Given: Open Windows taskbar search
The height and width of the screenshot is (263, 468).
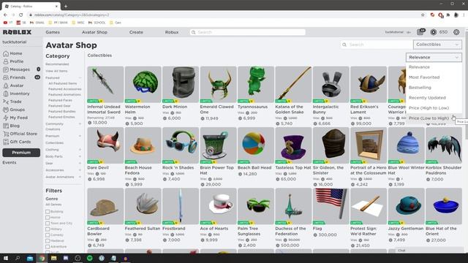Looking at the screenshot, I should 18,258.
